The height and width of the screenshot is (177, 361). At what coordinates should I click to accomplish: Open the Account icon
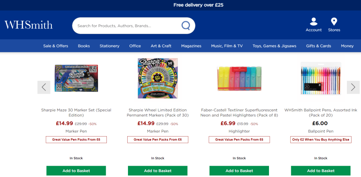pos(313,22)
